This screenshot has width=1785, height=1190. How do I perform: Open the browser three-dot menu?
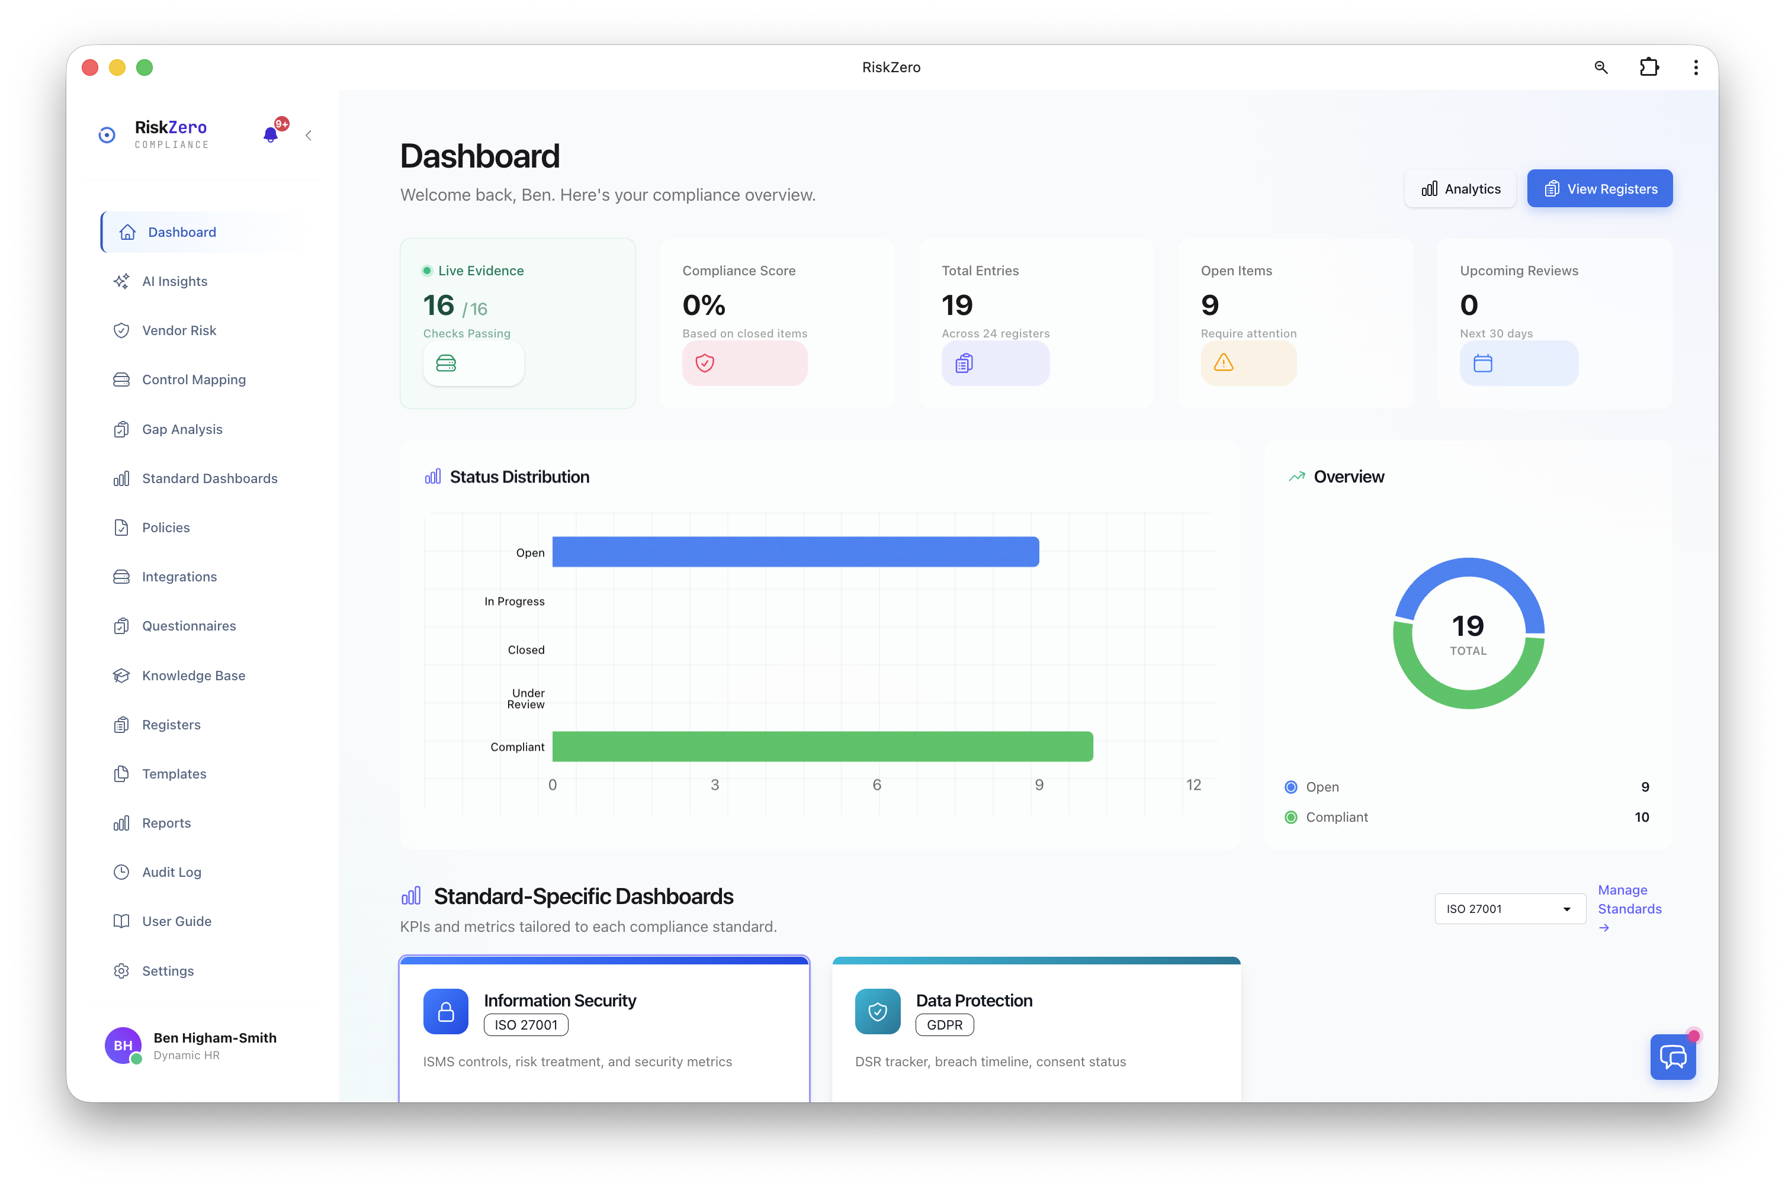click(1696, 67)
